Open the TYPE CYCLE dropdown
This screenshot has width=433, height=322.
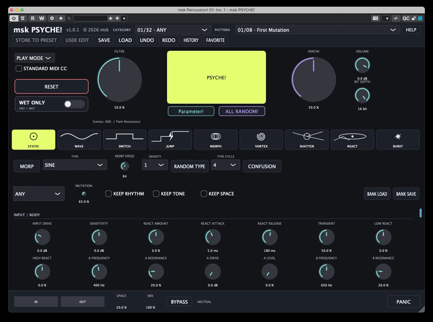[x=226, y=165]
